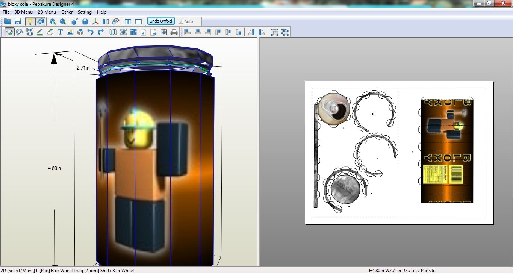Switch to the split two-pane window layout
The width and height of the screenshot is (513, 274).
(128, 21)
